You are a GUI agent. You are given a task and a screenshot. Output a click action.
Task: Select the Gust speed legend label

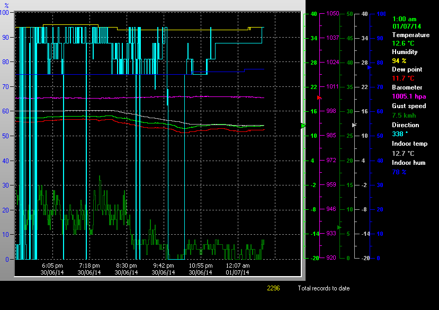409,106
